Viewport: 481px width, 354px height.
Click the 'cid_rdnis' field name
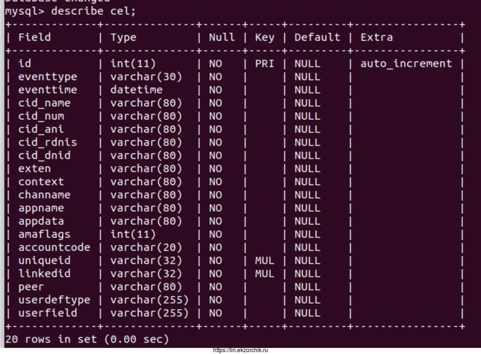point(47,143)
